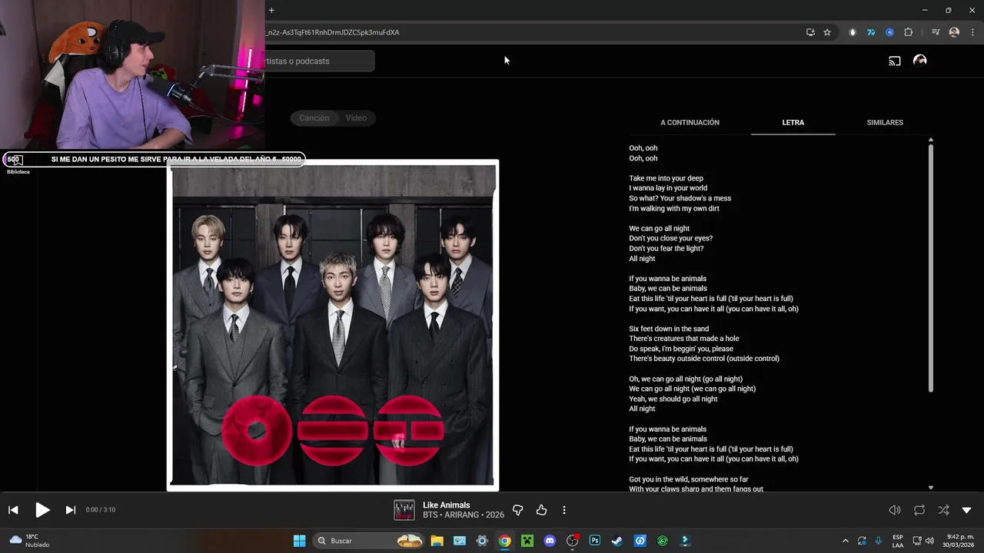The image size is (984, 553).
Task: Open File Explorer from the taskbar
Action: click(437, 541)
